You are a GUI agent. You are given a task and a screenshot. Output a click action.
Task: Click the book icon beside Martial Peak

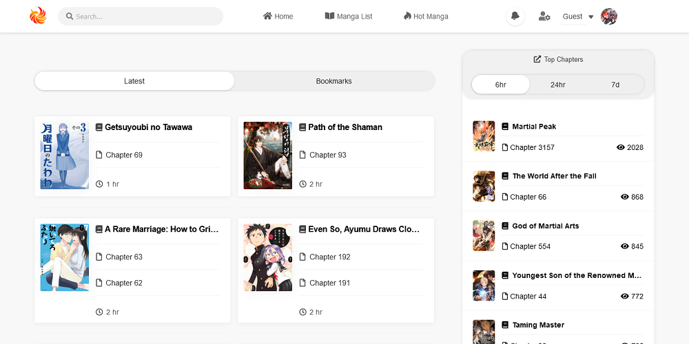tap(505, 127)
